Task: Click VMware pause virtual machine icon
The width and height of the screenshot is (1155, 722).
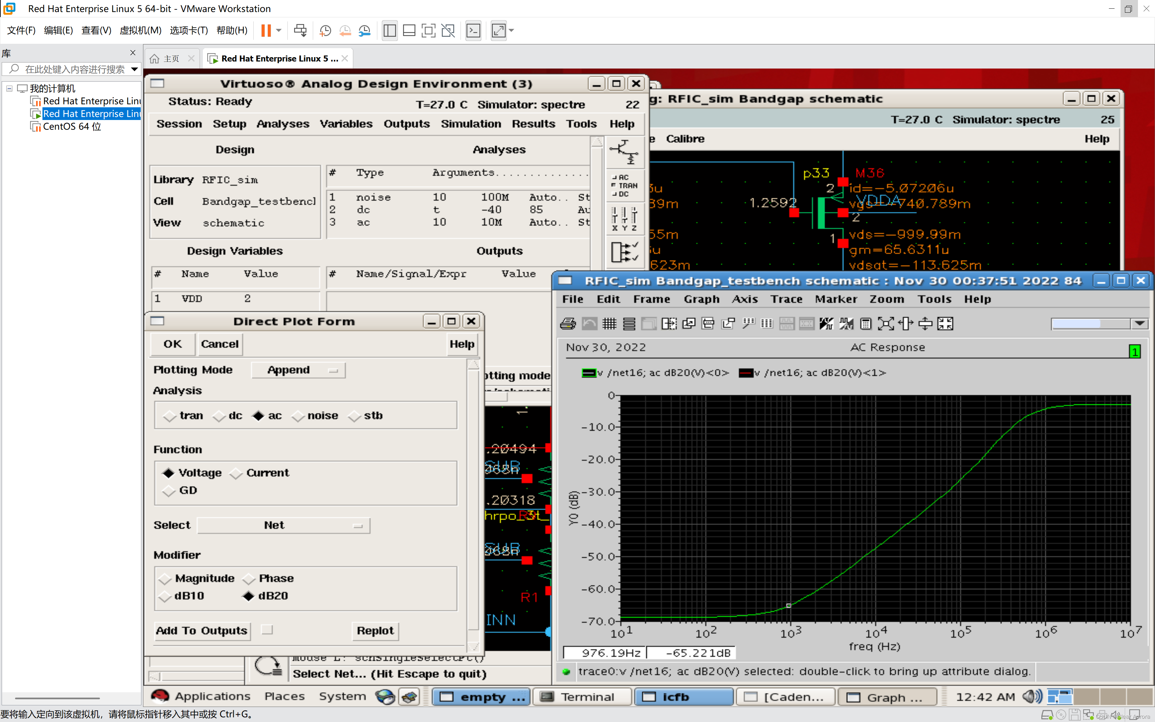Action: tap(266, 30)
